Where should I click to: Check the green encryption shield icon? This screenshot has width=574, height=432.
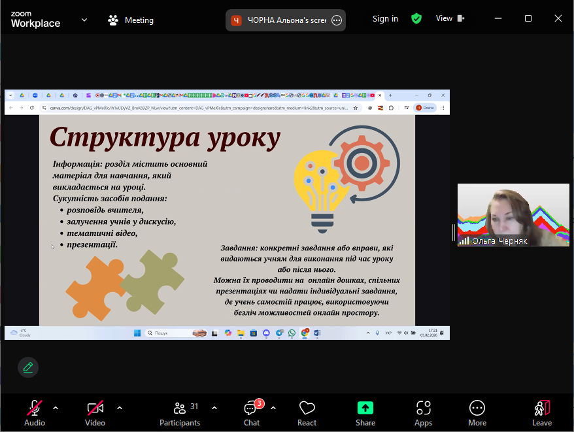pyautogui.click(x=416, y=18)
